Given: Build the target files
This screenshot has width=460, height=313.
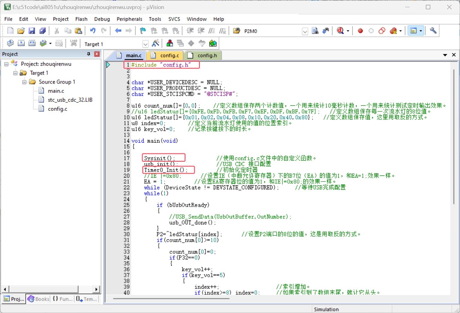Looking at the screenshot, I should 21,43.
